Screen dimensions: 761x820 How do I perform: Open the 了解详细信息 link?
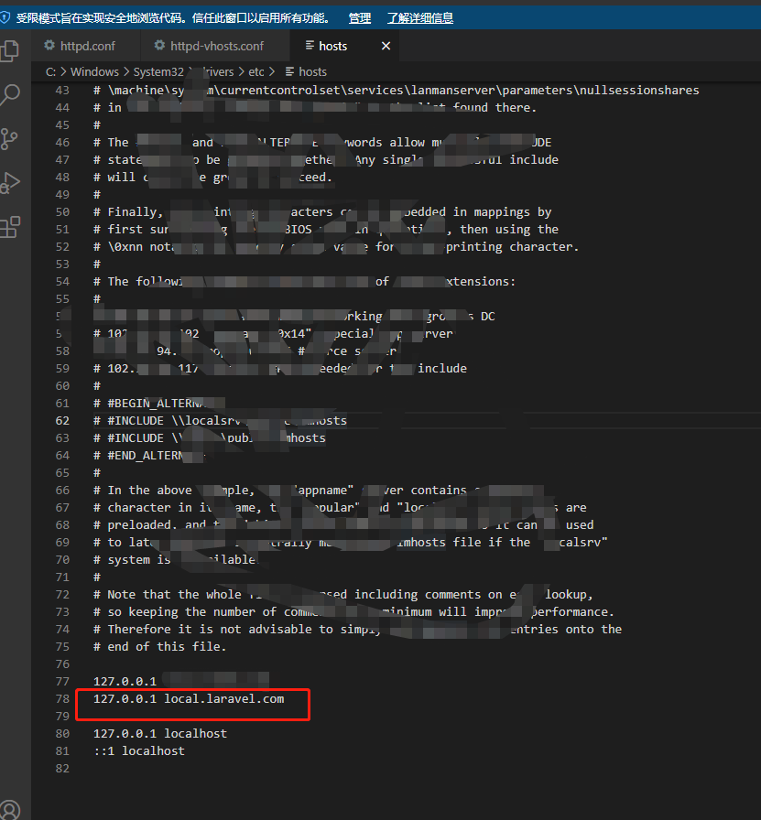tap(419, 17)
